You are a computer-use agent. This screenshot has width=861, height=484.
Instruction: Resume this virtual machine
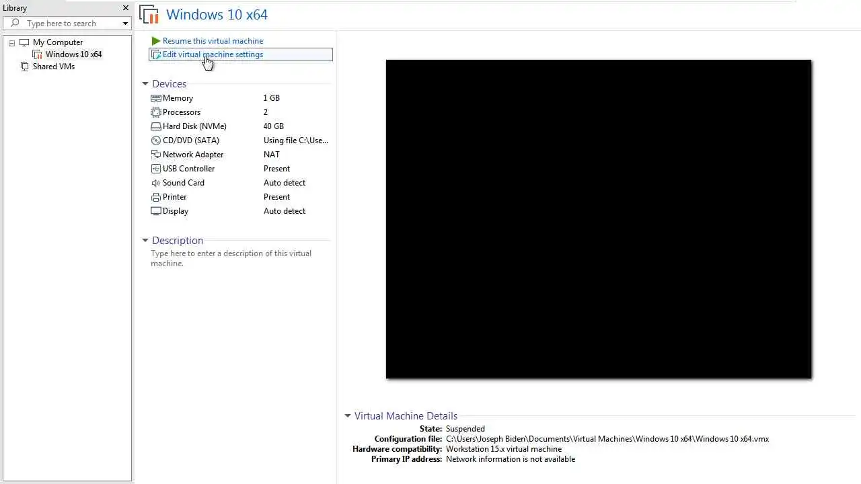(213, 41)
